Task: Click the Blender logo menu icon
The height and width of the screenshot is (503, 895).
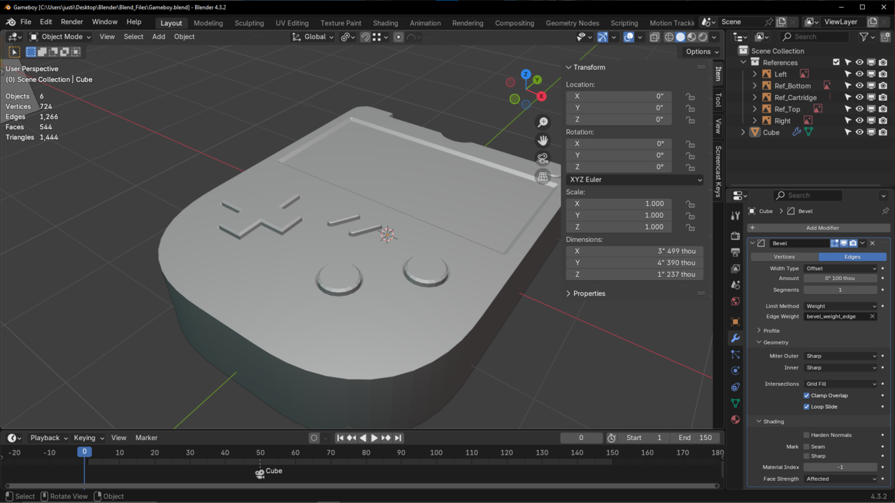Action: coord(10,22)
